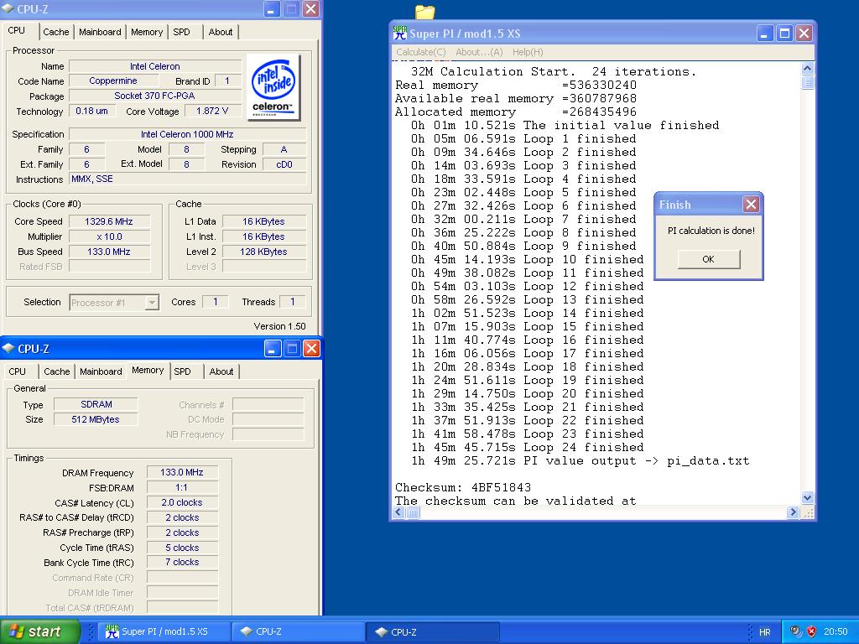The width and height of the screenshot is (859, 644).
Task: Click the taskbar clock showing 20:50
Action: tap(836, 631)
